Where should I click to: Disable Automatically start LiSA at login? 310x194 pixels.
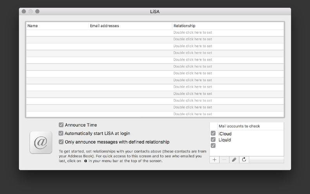61,133
